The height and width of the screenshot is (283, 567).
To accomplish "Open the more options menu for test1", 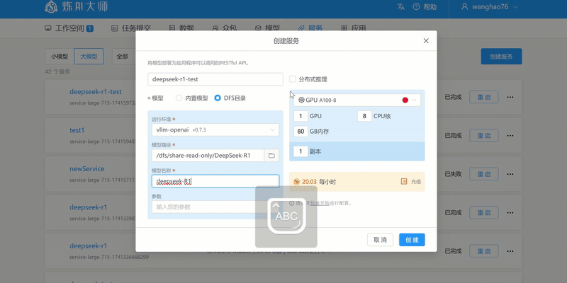I will [x=510, y=135].
